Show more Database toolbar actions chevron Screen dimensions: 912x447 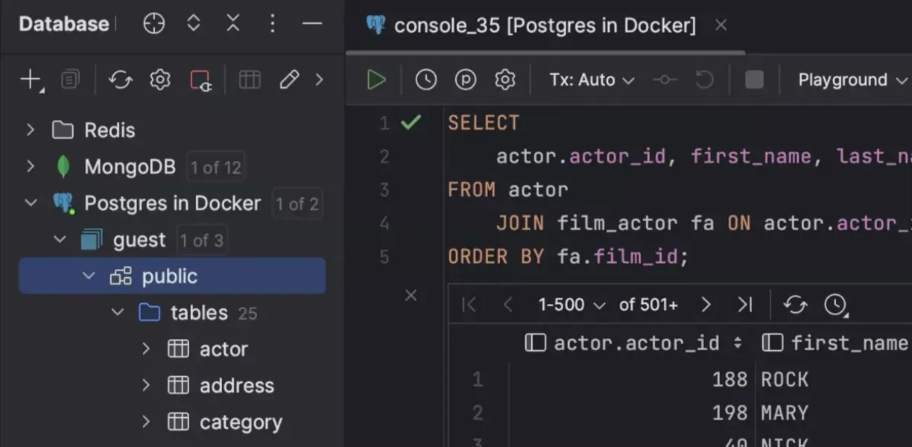pyautogui.click(x=320, y=80)
